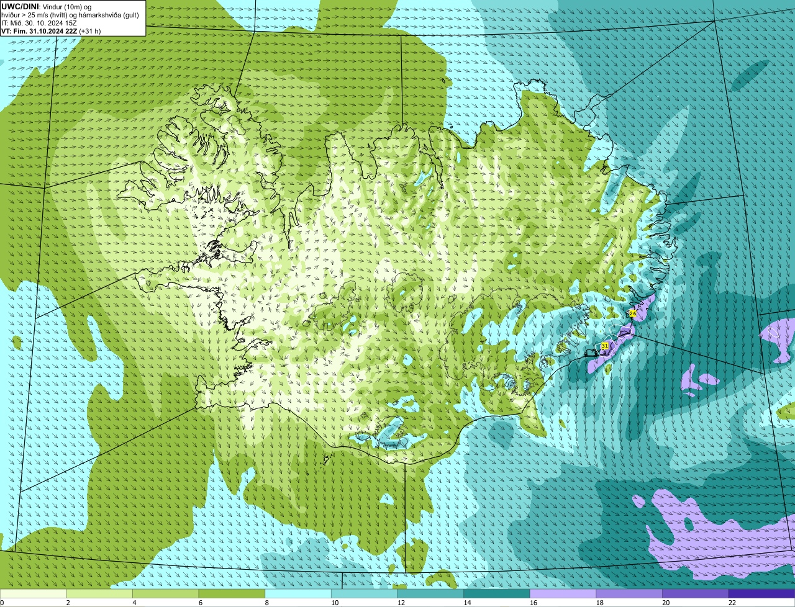Viewport: 795px width, 607px height.
Task: Select the 8–10 m/s light cyan legend swatch
Action: tap(298, 593)
